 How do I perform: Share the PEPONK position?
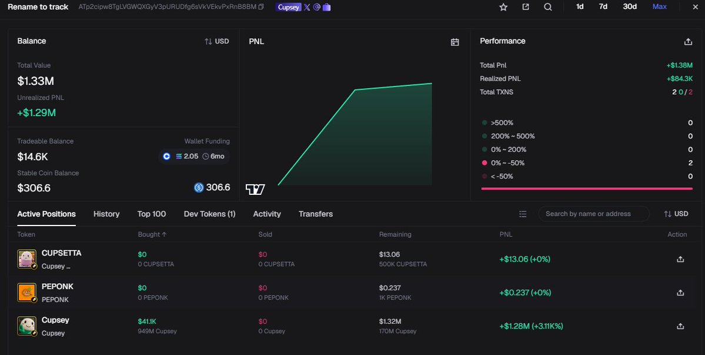(x=680, y=293)
